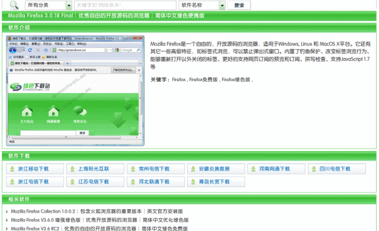Click the 软件介绍 section header

pos(19,28)
